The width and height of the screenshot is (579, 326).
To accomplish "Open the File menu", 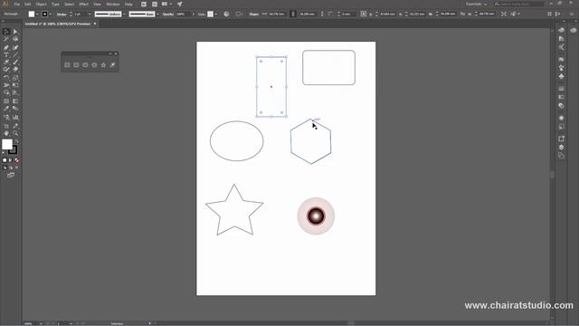I will [17, 4].
